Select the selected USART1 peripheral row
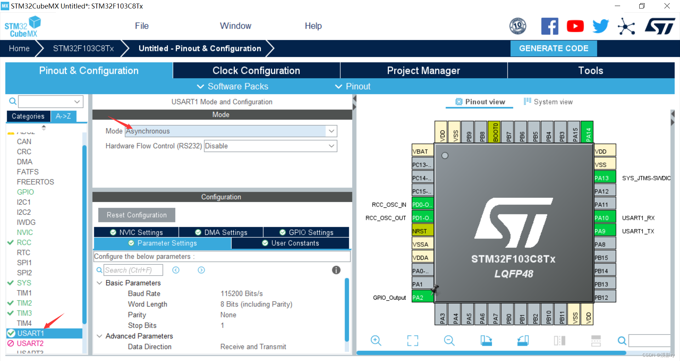680x361 pixels. [x=44, y=333]
